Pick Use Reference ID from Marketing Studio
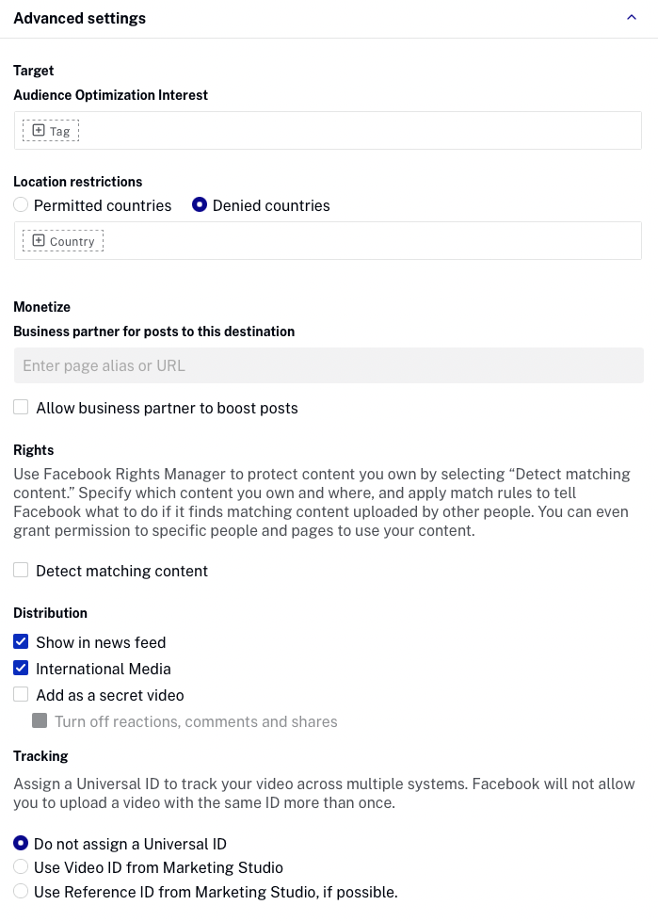 point(21,891)
